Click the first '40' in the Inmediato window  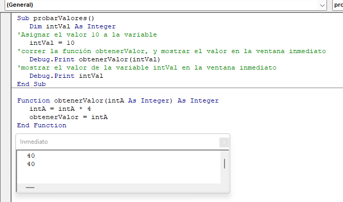point(31,156)
